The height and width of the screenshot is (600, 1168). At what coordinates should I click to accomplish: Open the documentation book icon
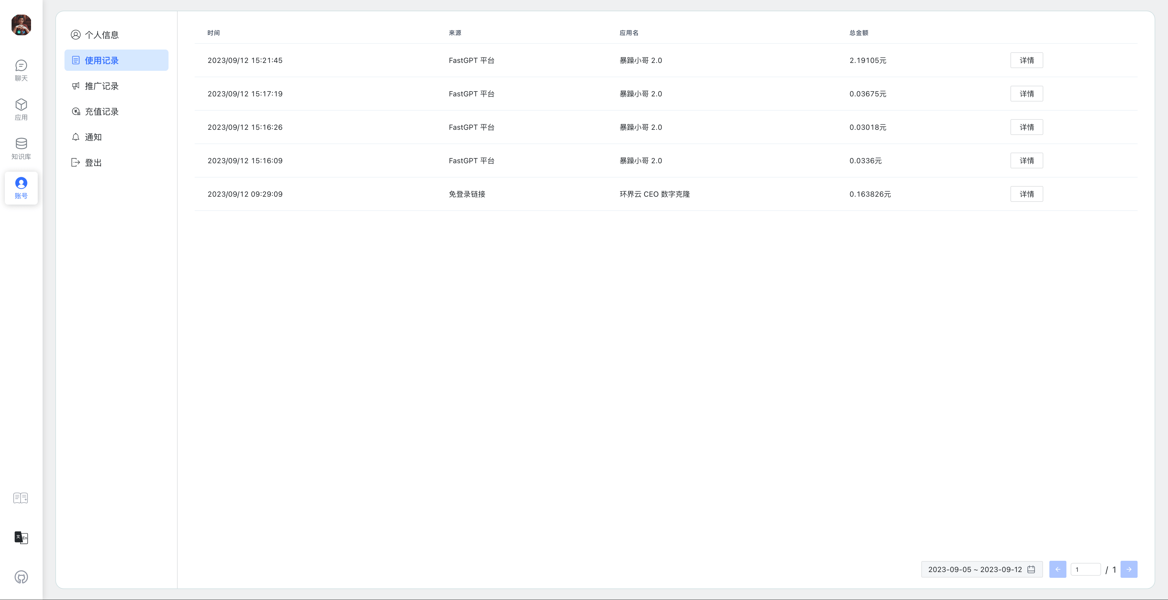coord(21,498)
